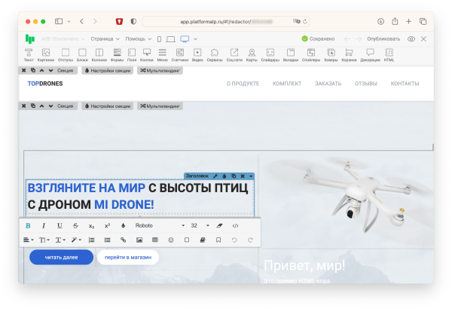Image resolution: width=452 pixels, height=309 pixels.
Task: Add a Видео element from the toolbar
Action: click(x=197, y=54)
